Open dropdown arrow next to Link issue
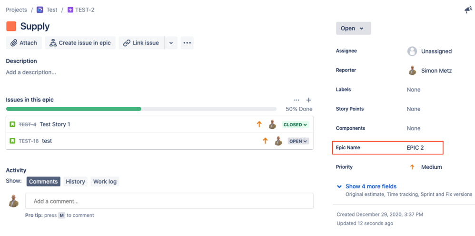The width and height of the screenshot is (475, 236). [171, 43]
